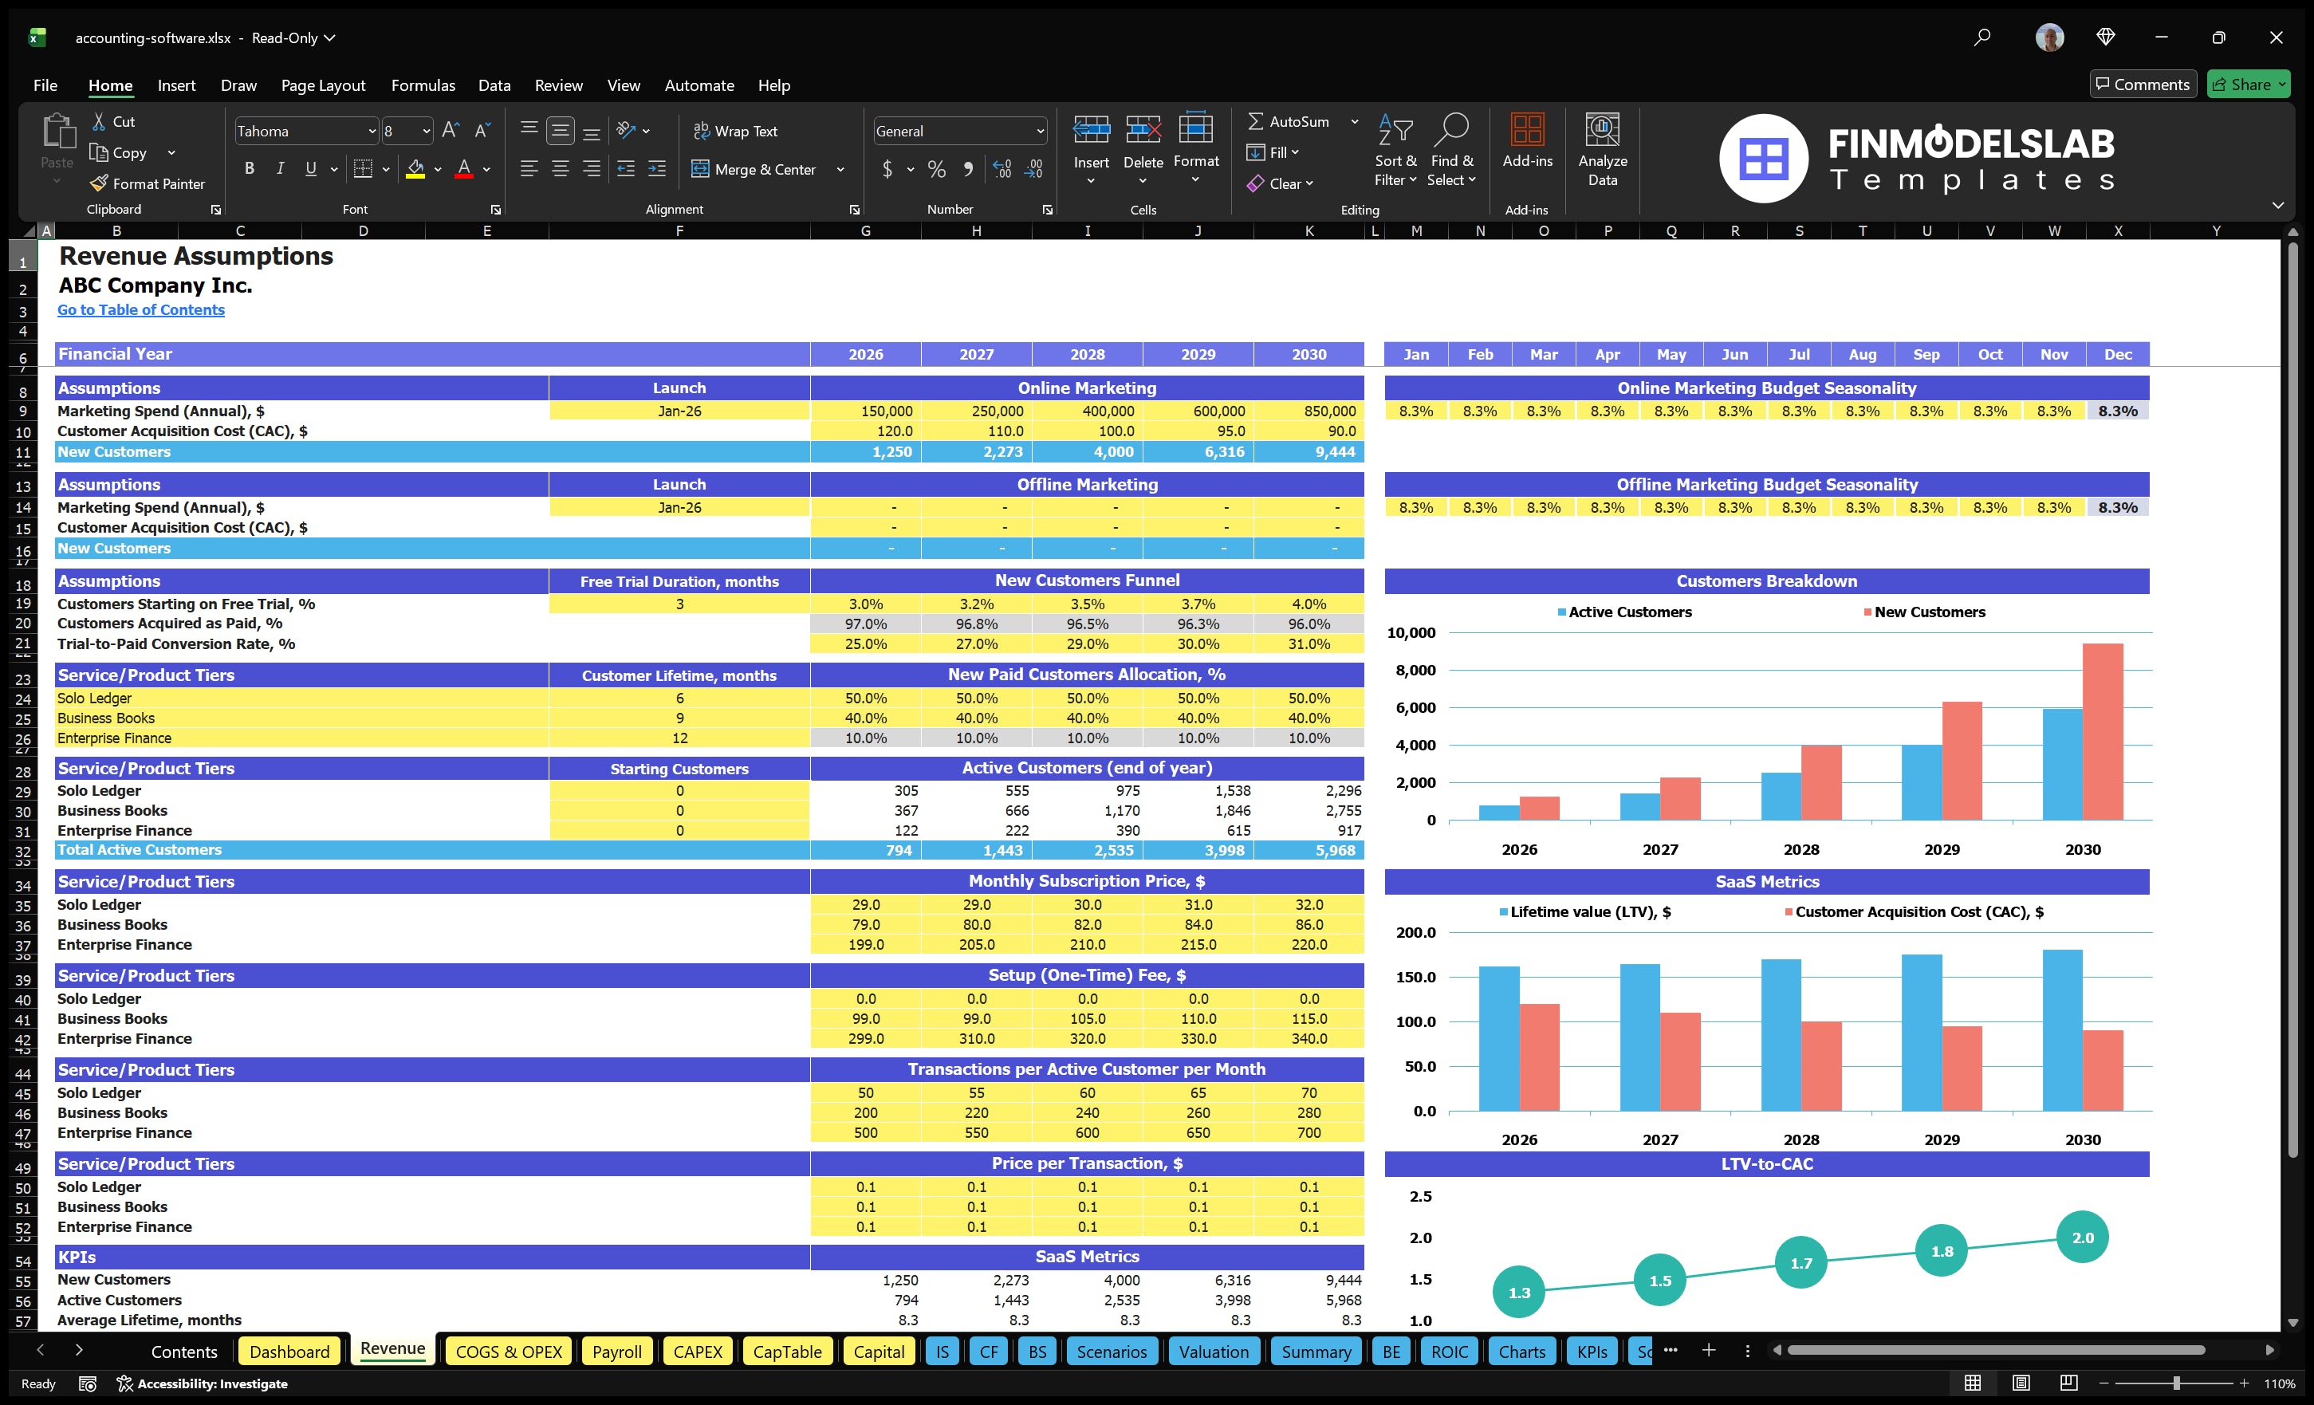Expand the Fill Color options
This screenshot has width=2314, height=1405.
(438, 170)
